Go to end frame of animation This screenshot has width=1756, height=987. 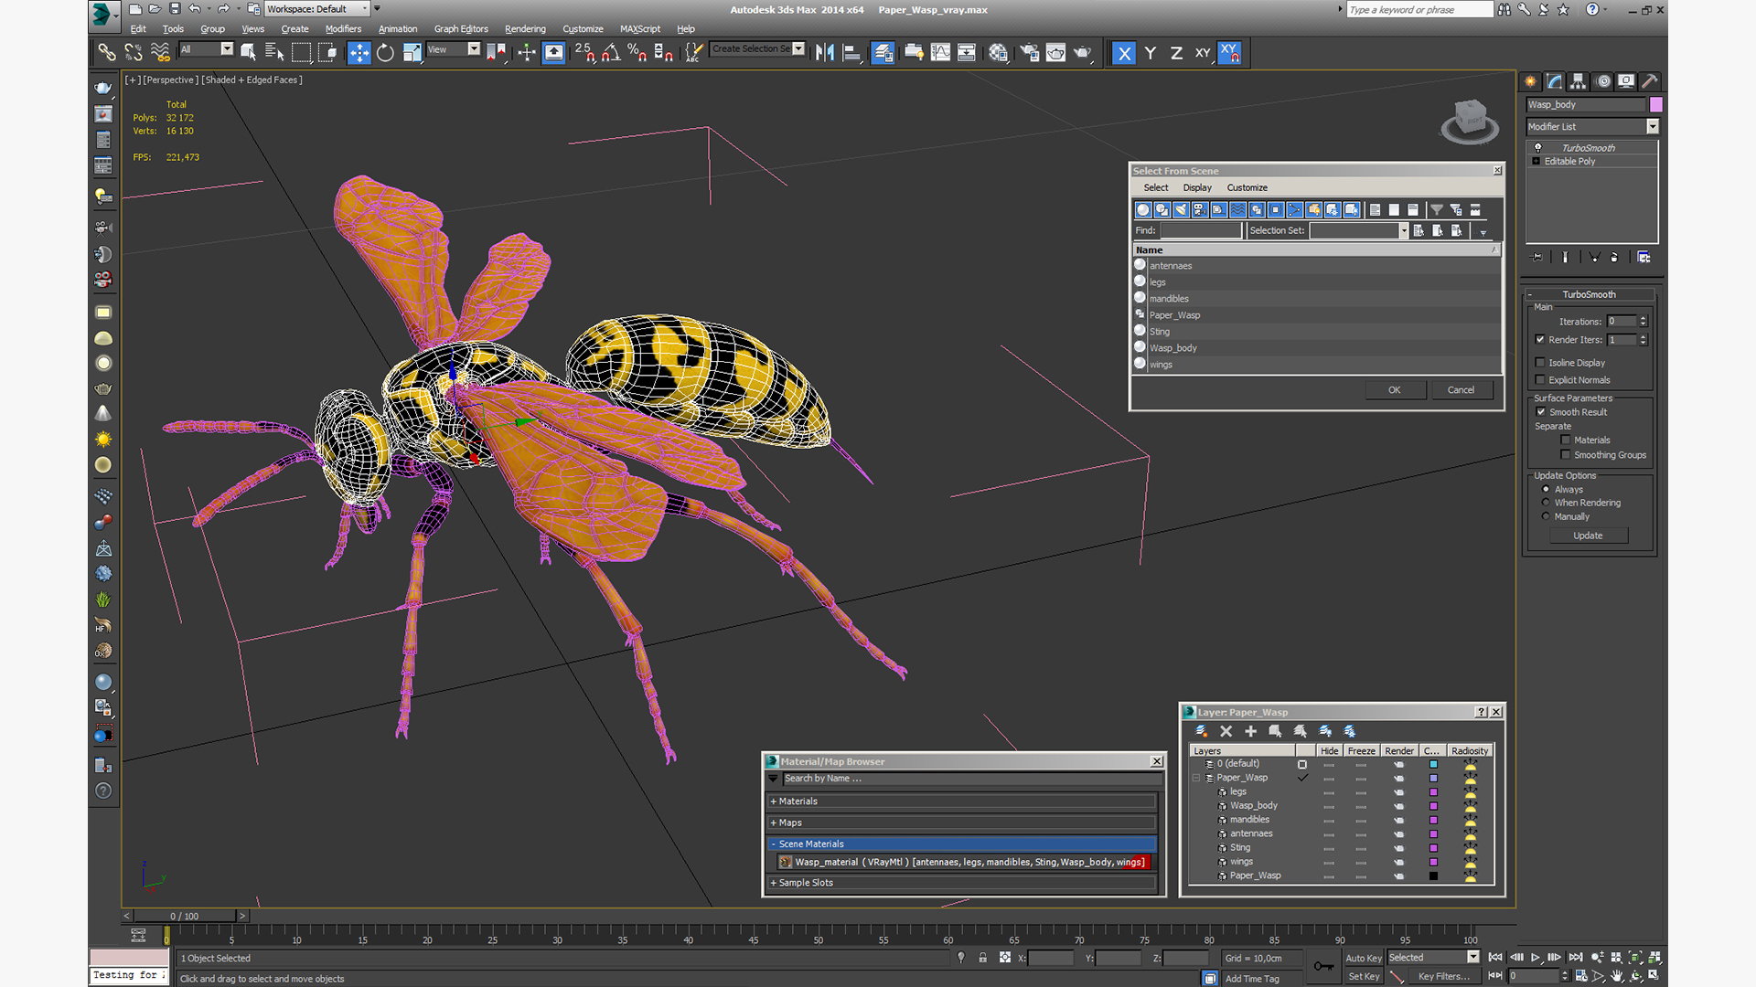(x=1575, y=957)
